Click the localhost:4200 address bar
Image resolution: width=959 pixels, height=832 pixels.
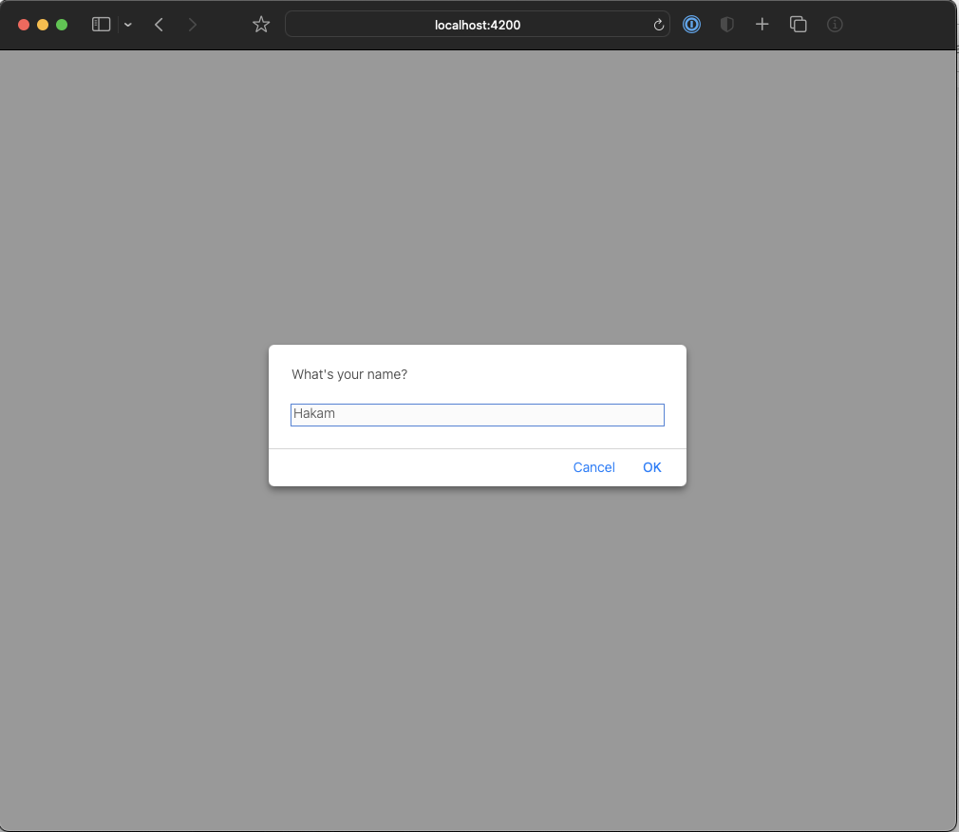point(477,25)
